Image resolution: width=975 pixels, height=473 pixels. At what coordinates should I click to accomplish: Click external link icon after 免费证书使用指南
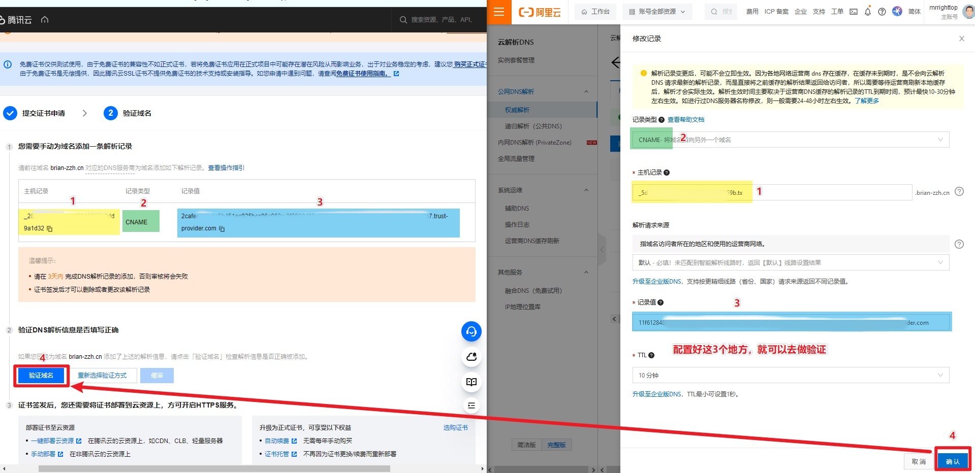[396, 74]
